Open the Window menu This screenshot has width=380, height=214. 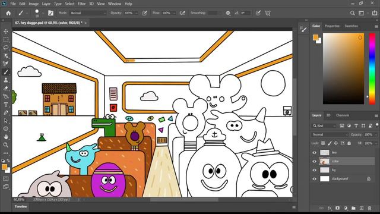[x=115, y=4]
